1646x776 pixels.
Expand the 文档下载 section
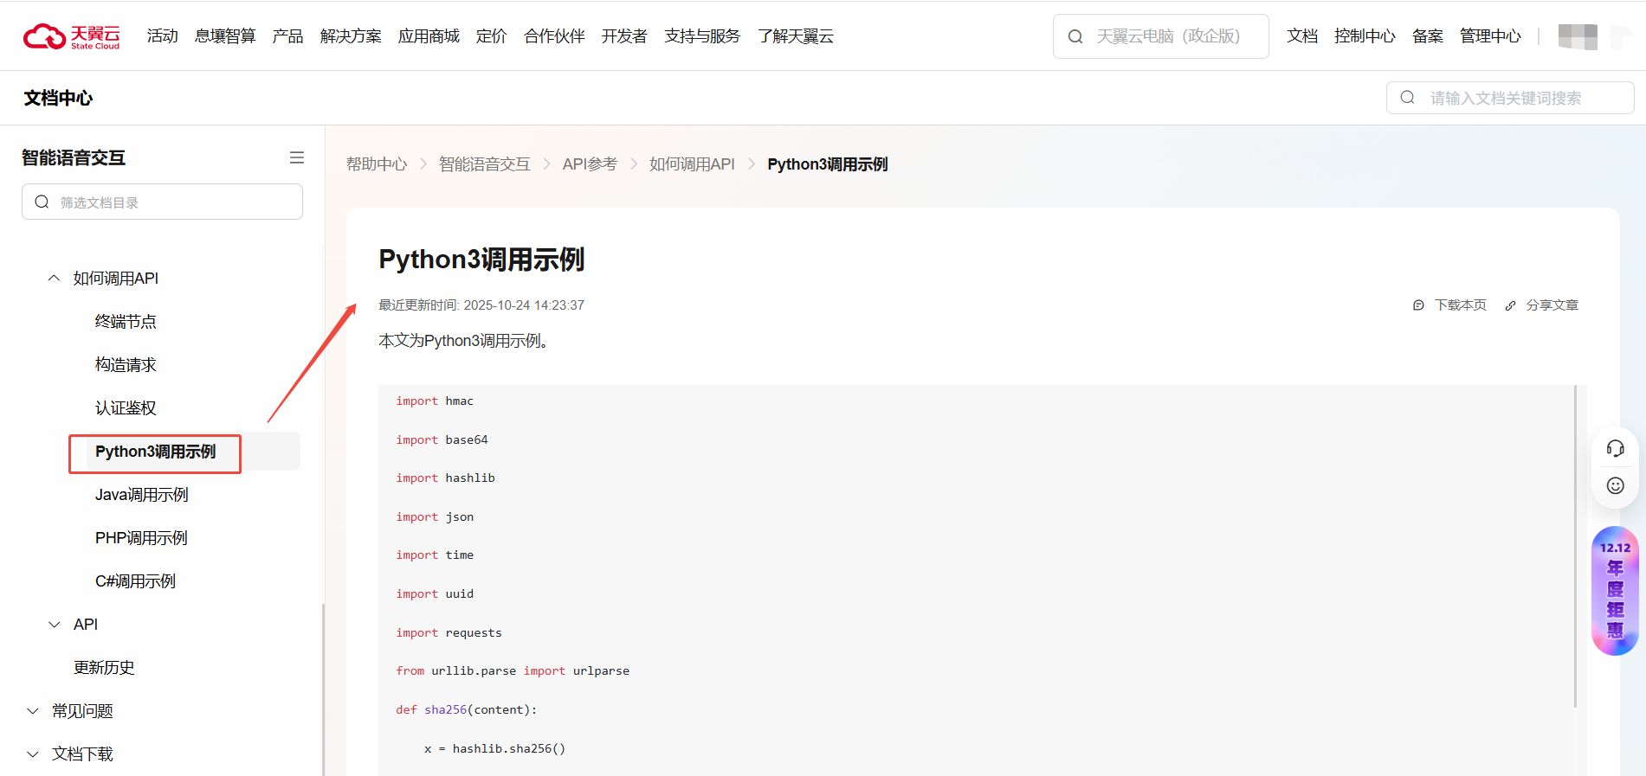tap(33, 754)
